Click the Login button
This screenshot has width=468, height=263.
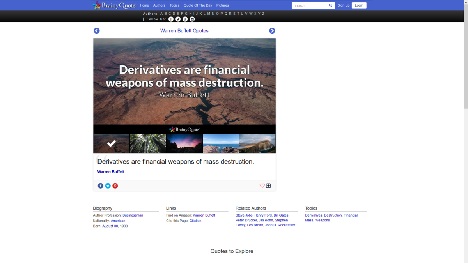click(x=359, y=5)
